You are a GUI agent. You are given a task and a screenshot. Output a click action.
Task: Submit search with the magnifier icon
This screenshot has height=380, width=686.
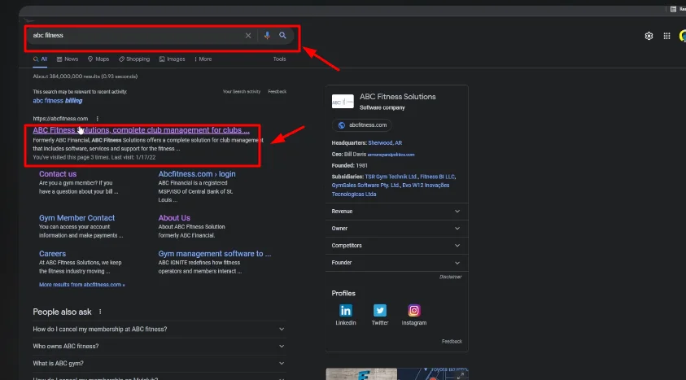coord(282,36)
